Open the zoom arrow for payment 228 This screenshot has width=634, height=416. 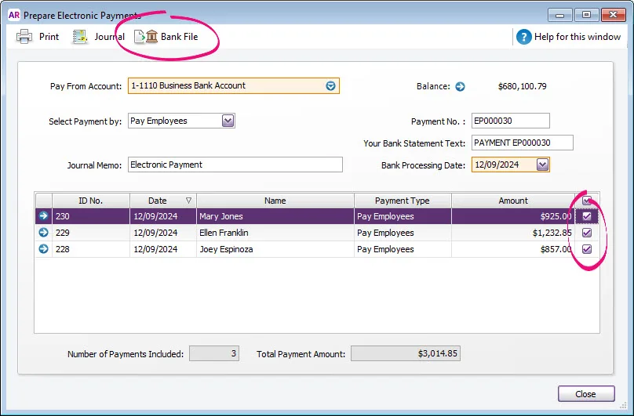click(43, 249)
